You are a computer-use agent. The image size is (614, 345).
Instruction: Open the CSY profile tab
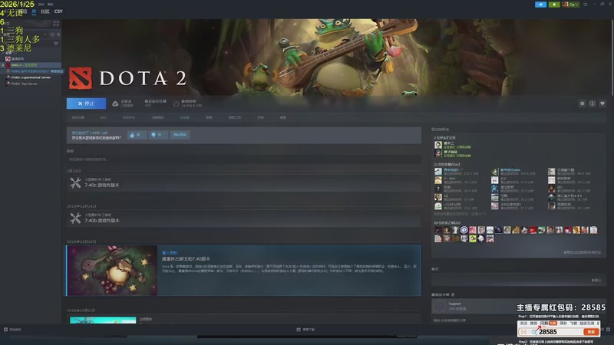pos(58,11)
